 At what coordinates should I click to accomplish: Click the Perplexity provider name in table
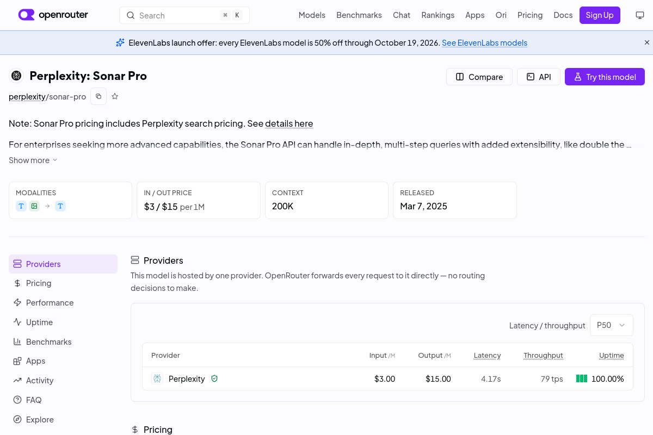(x=187, y=378)
